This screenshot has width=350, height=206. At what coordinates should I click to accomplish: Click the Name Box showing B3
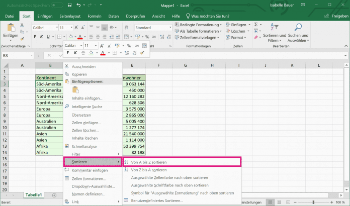(x=15, y=55)
